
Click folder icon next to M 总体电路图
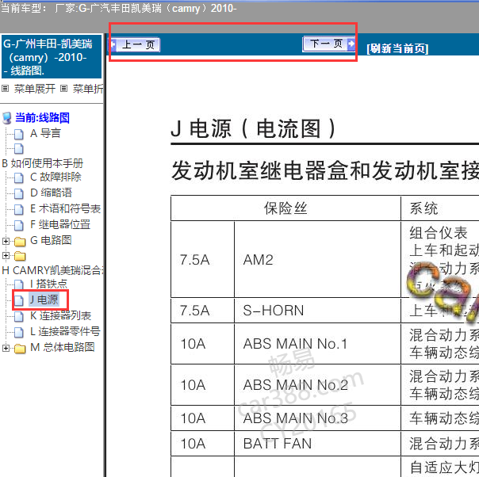[x=20, y=348]
